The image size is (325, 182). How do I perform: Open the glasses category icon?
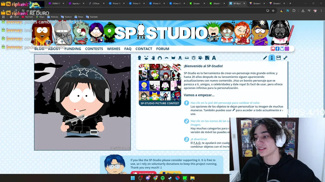(x=187, y=58)
